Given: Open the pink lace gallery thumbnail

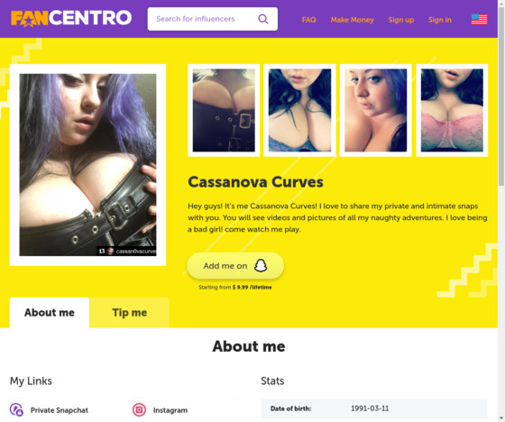Looking at the screenshot, I should 452,110.
